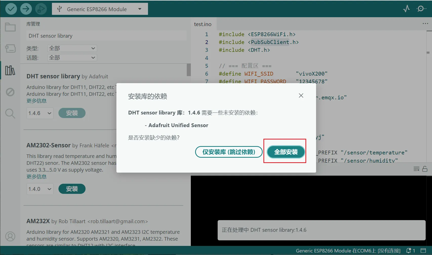Click the Verify checkmark button
Viewport: 432px width, 255px height.
coord(11,9)
